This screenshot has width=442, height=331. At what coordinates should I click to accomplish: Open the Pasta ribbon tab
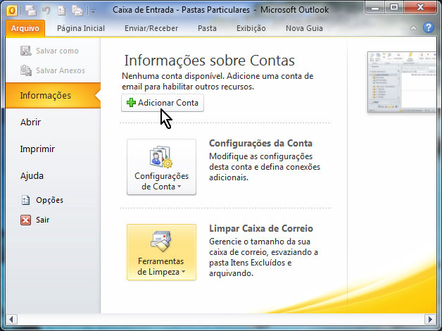pyautogui.click(x=207, y=28)
